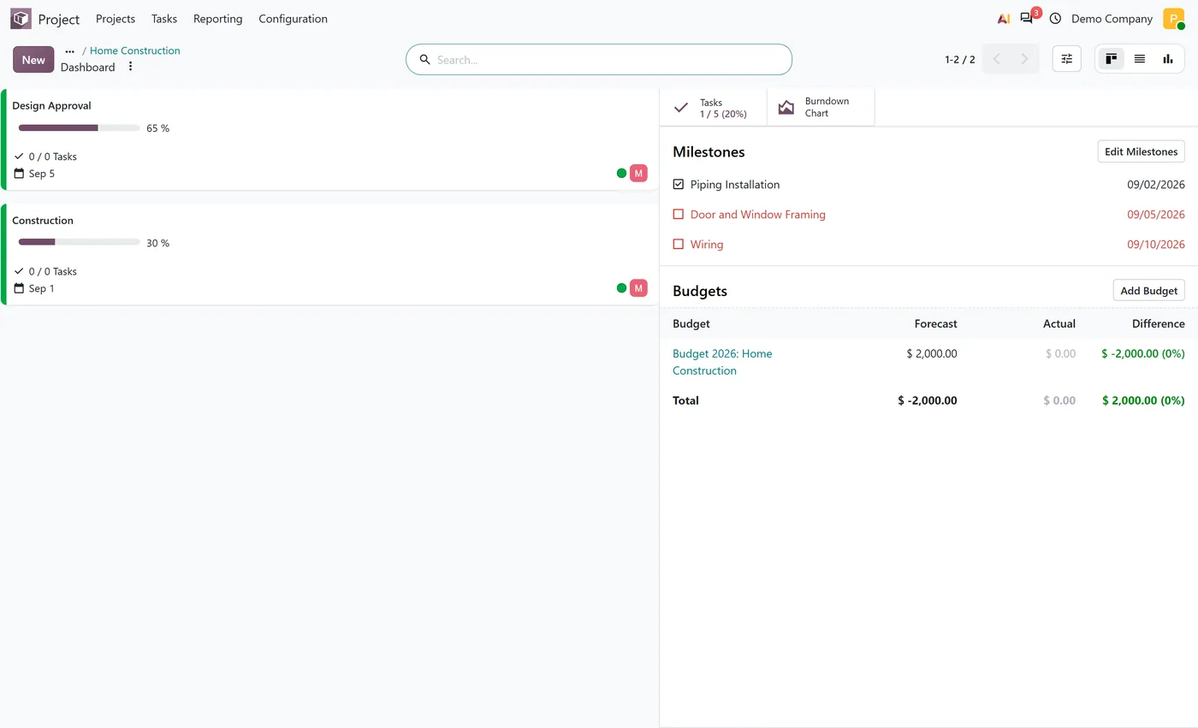Go to previous page arrow
The height and width of the screenshot is (728, 1198).
pos(997,59)
